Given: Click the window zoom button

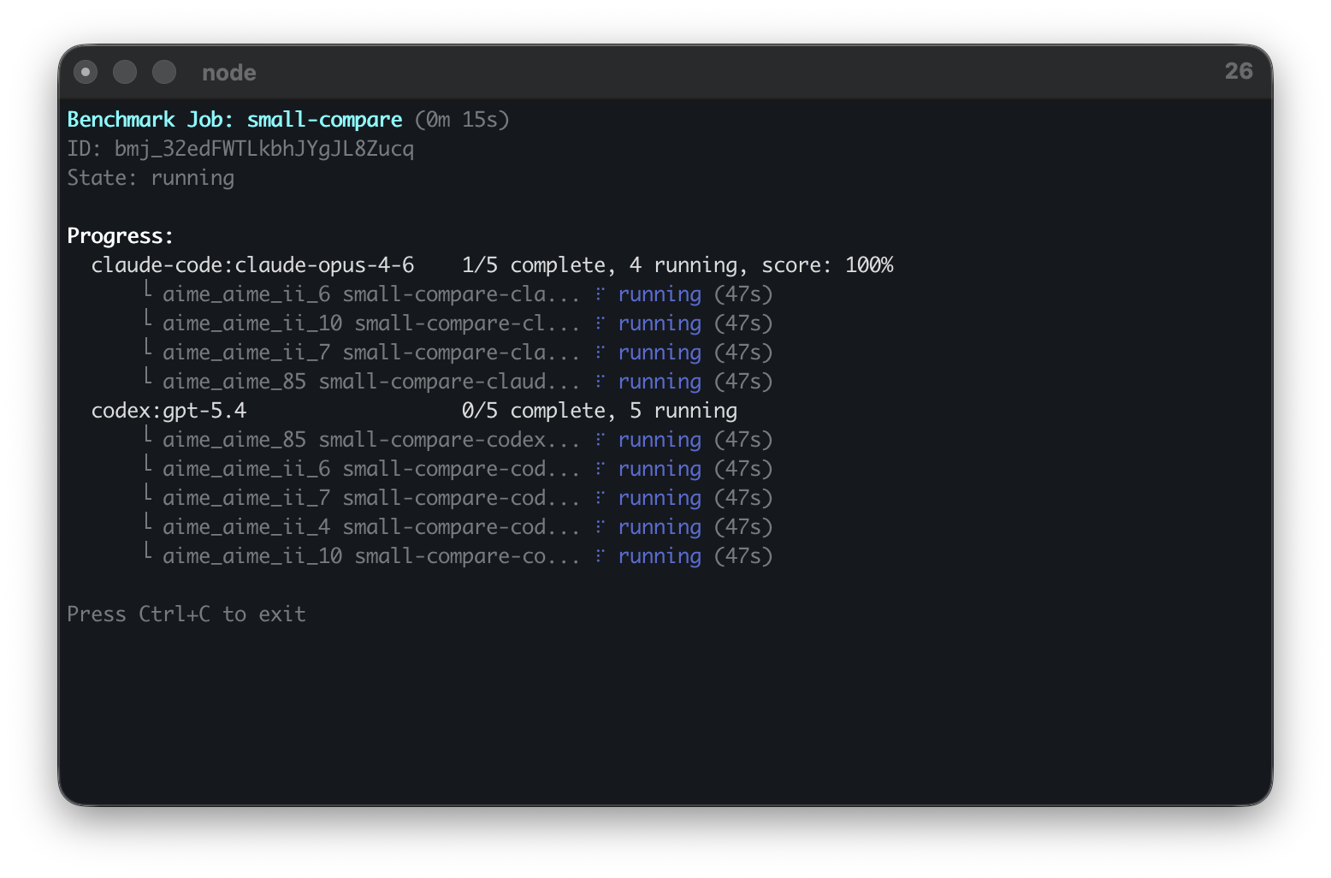Looking at the screenshot, I should (164, 72).
